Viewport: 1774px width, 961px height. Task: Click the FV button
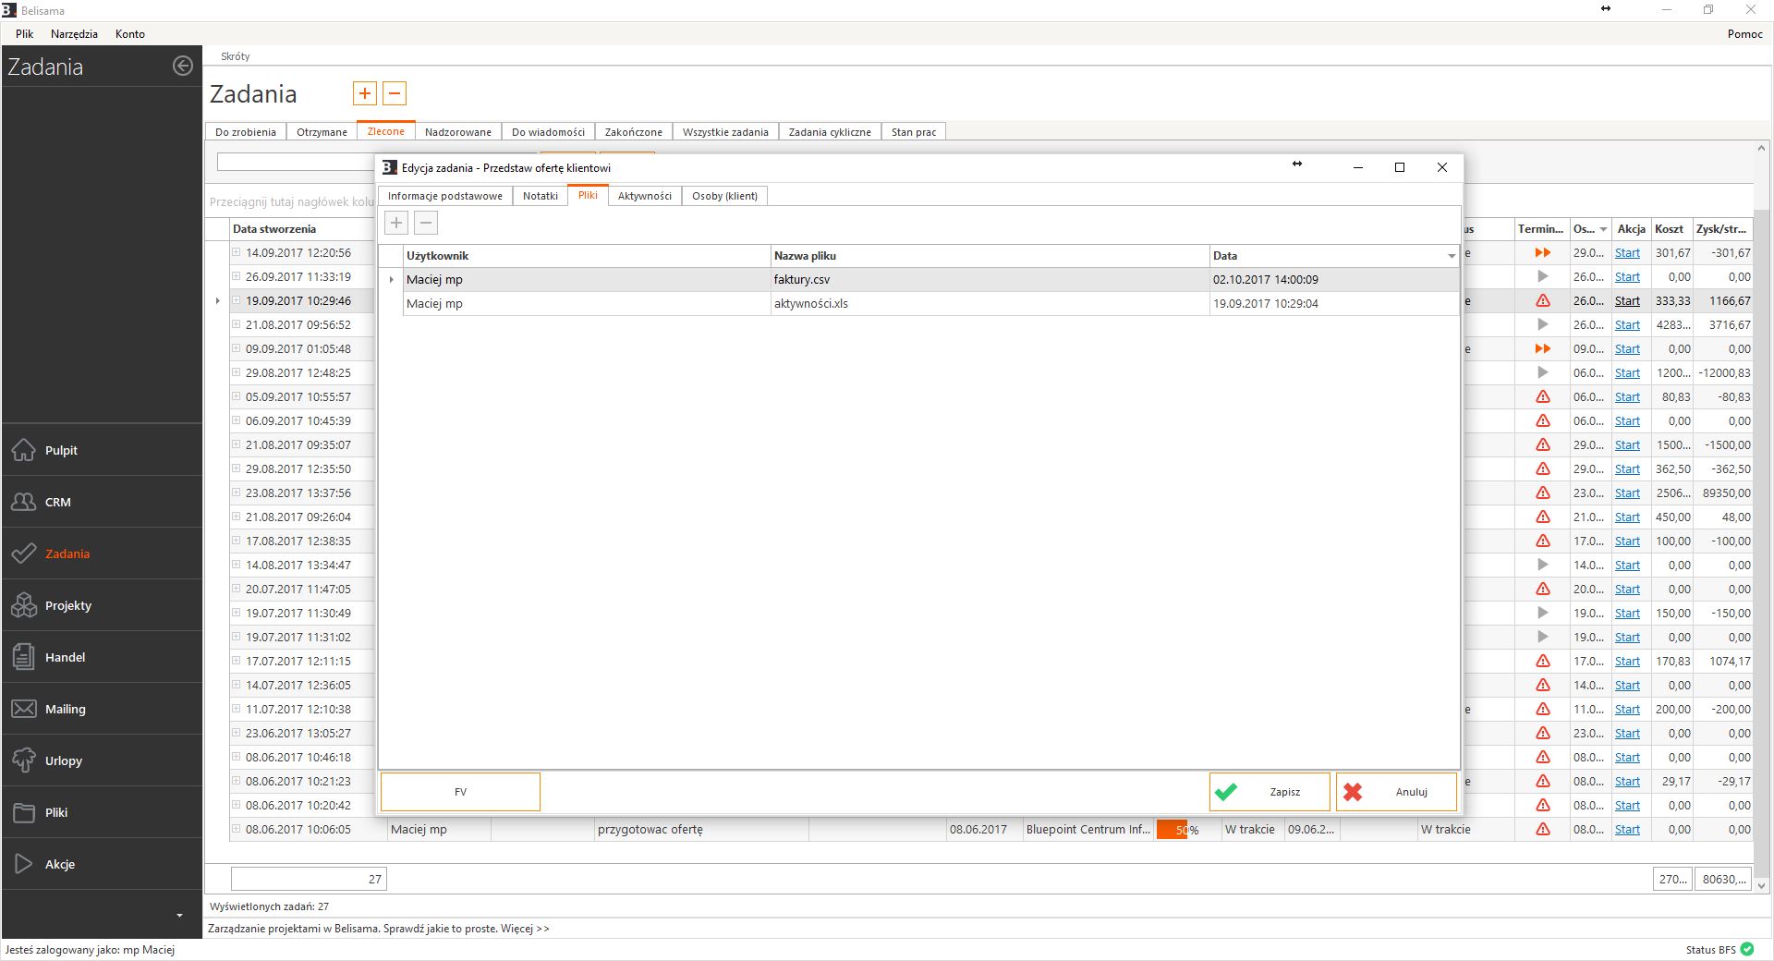[x=460, y=792]
